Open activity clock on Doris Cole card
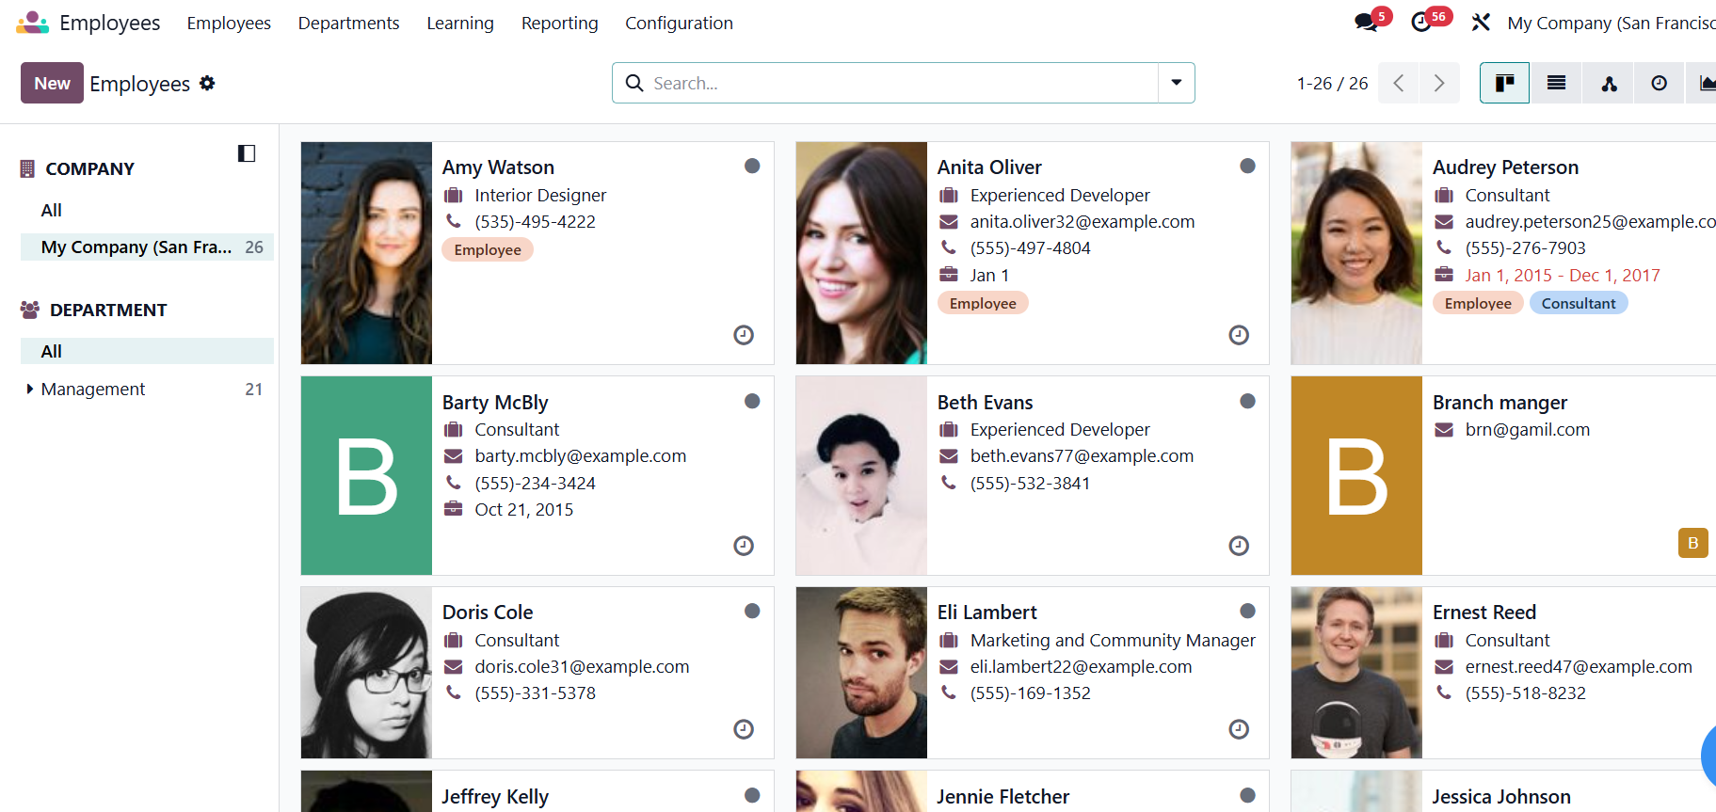 coord(744,729)
